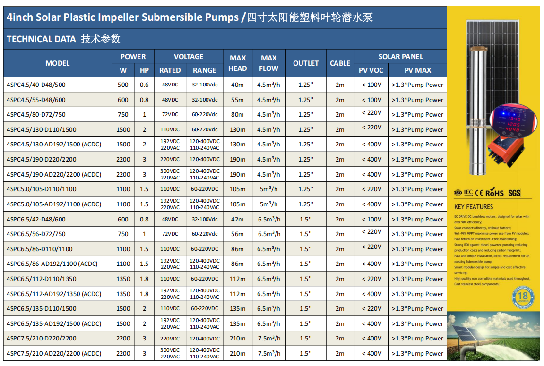
Task: Click the KEY FEATURES heading
Action: coord(473,207)
